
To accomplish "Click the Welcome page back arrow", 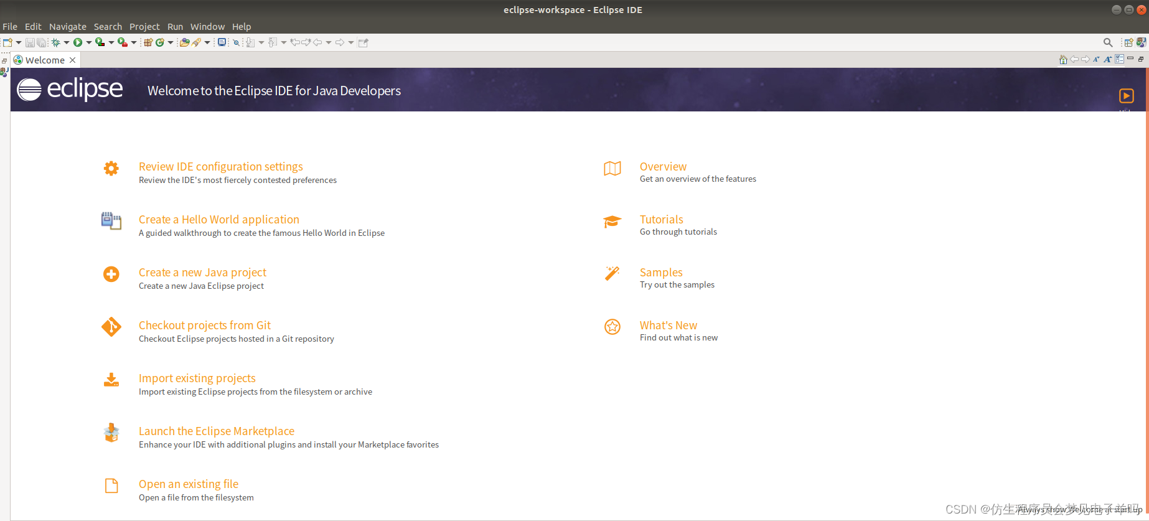I will point(1074,59).
